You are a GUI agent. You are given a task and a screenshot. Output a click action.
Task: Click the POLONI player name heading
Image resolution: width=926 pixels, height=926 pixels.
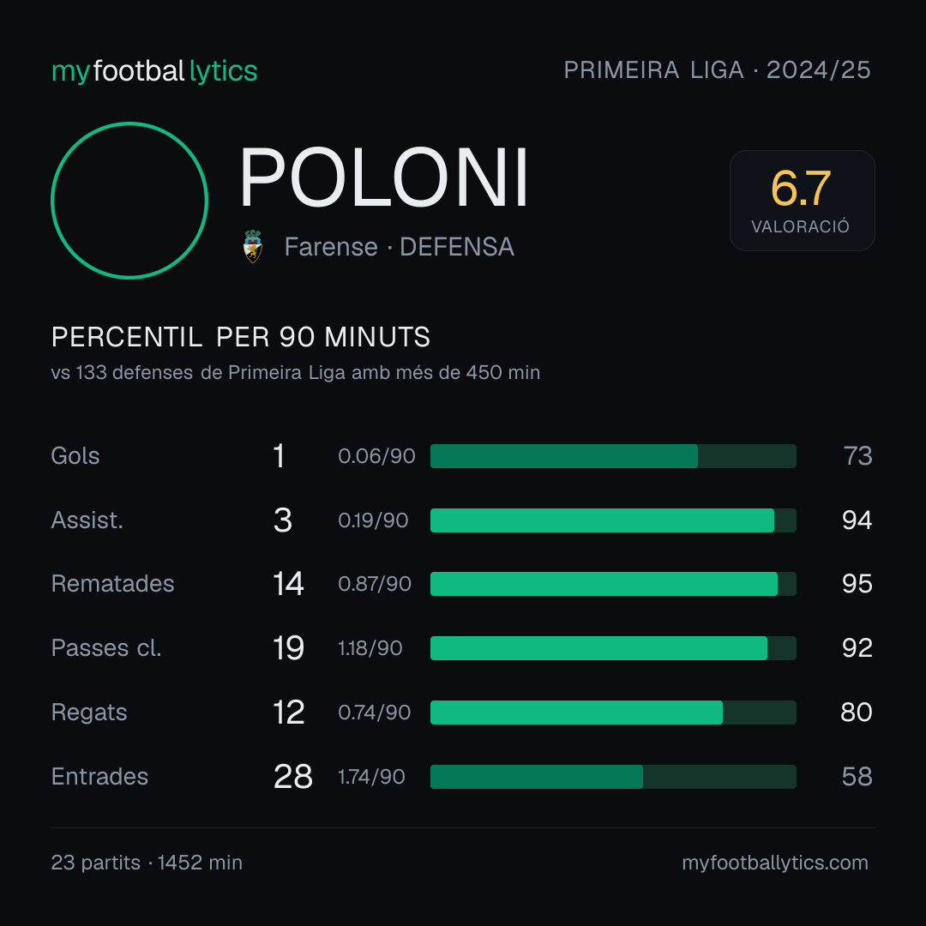click(x=384, y=177)
